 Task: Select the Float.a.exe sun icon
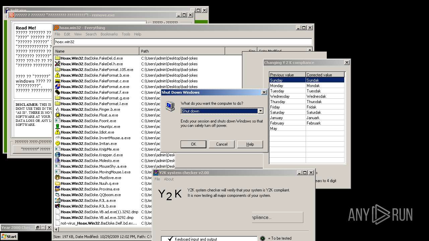point(58,115)
